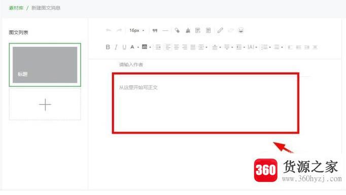Open text background color picker arrow
The width and height of the screenshot is (346, 195).
[x=150, y=47]
